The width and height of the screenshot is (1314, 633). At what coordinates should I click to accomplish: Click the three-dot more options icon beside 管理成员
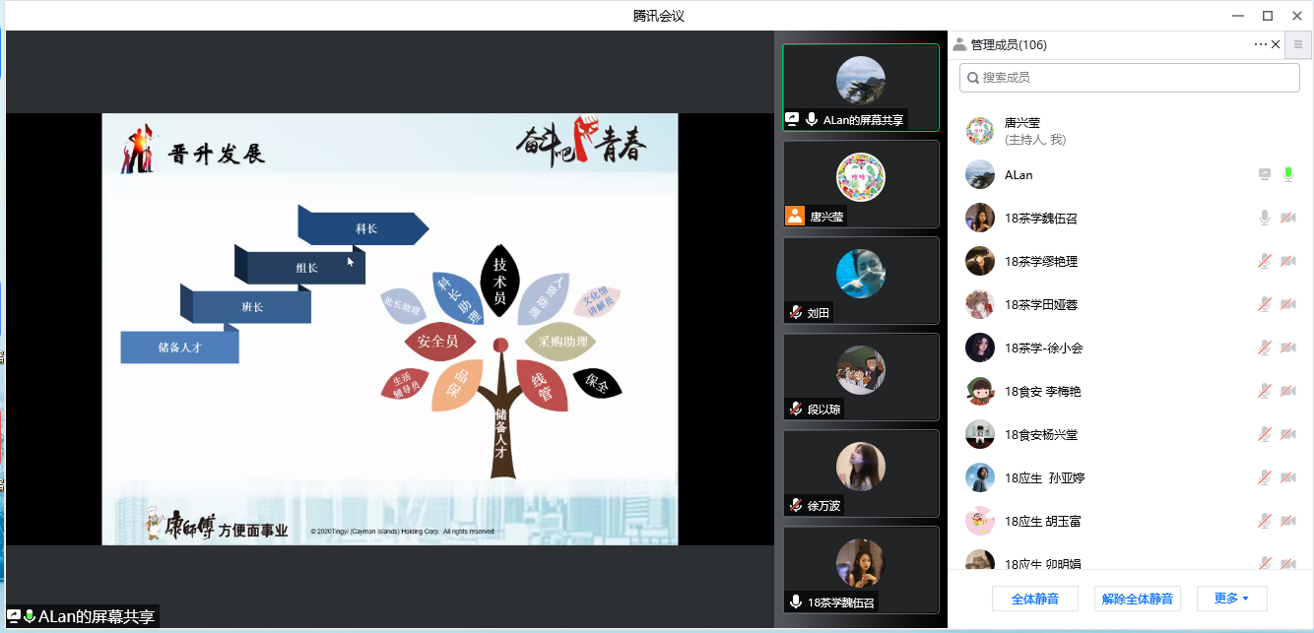tap(1260, 44)
